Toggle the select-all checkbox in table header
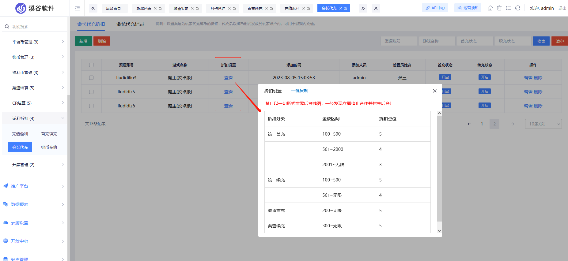 [91, 65]
